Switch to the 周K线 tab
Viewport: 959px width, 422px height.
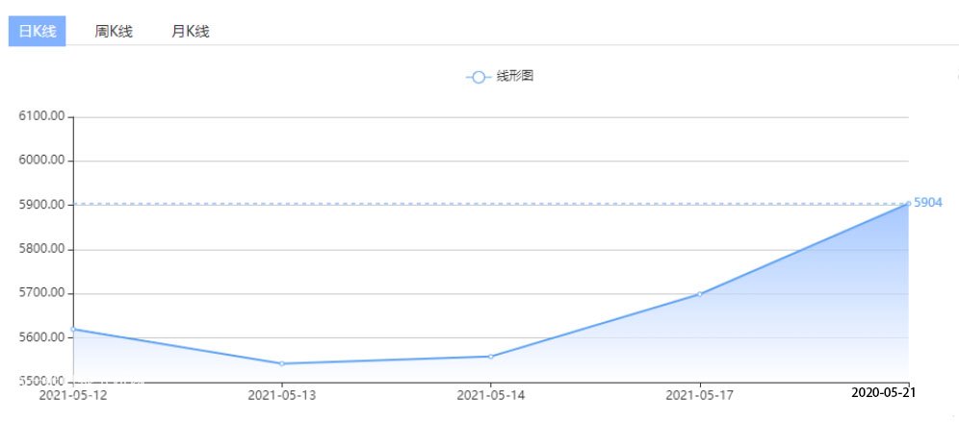click(114, 31)
